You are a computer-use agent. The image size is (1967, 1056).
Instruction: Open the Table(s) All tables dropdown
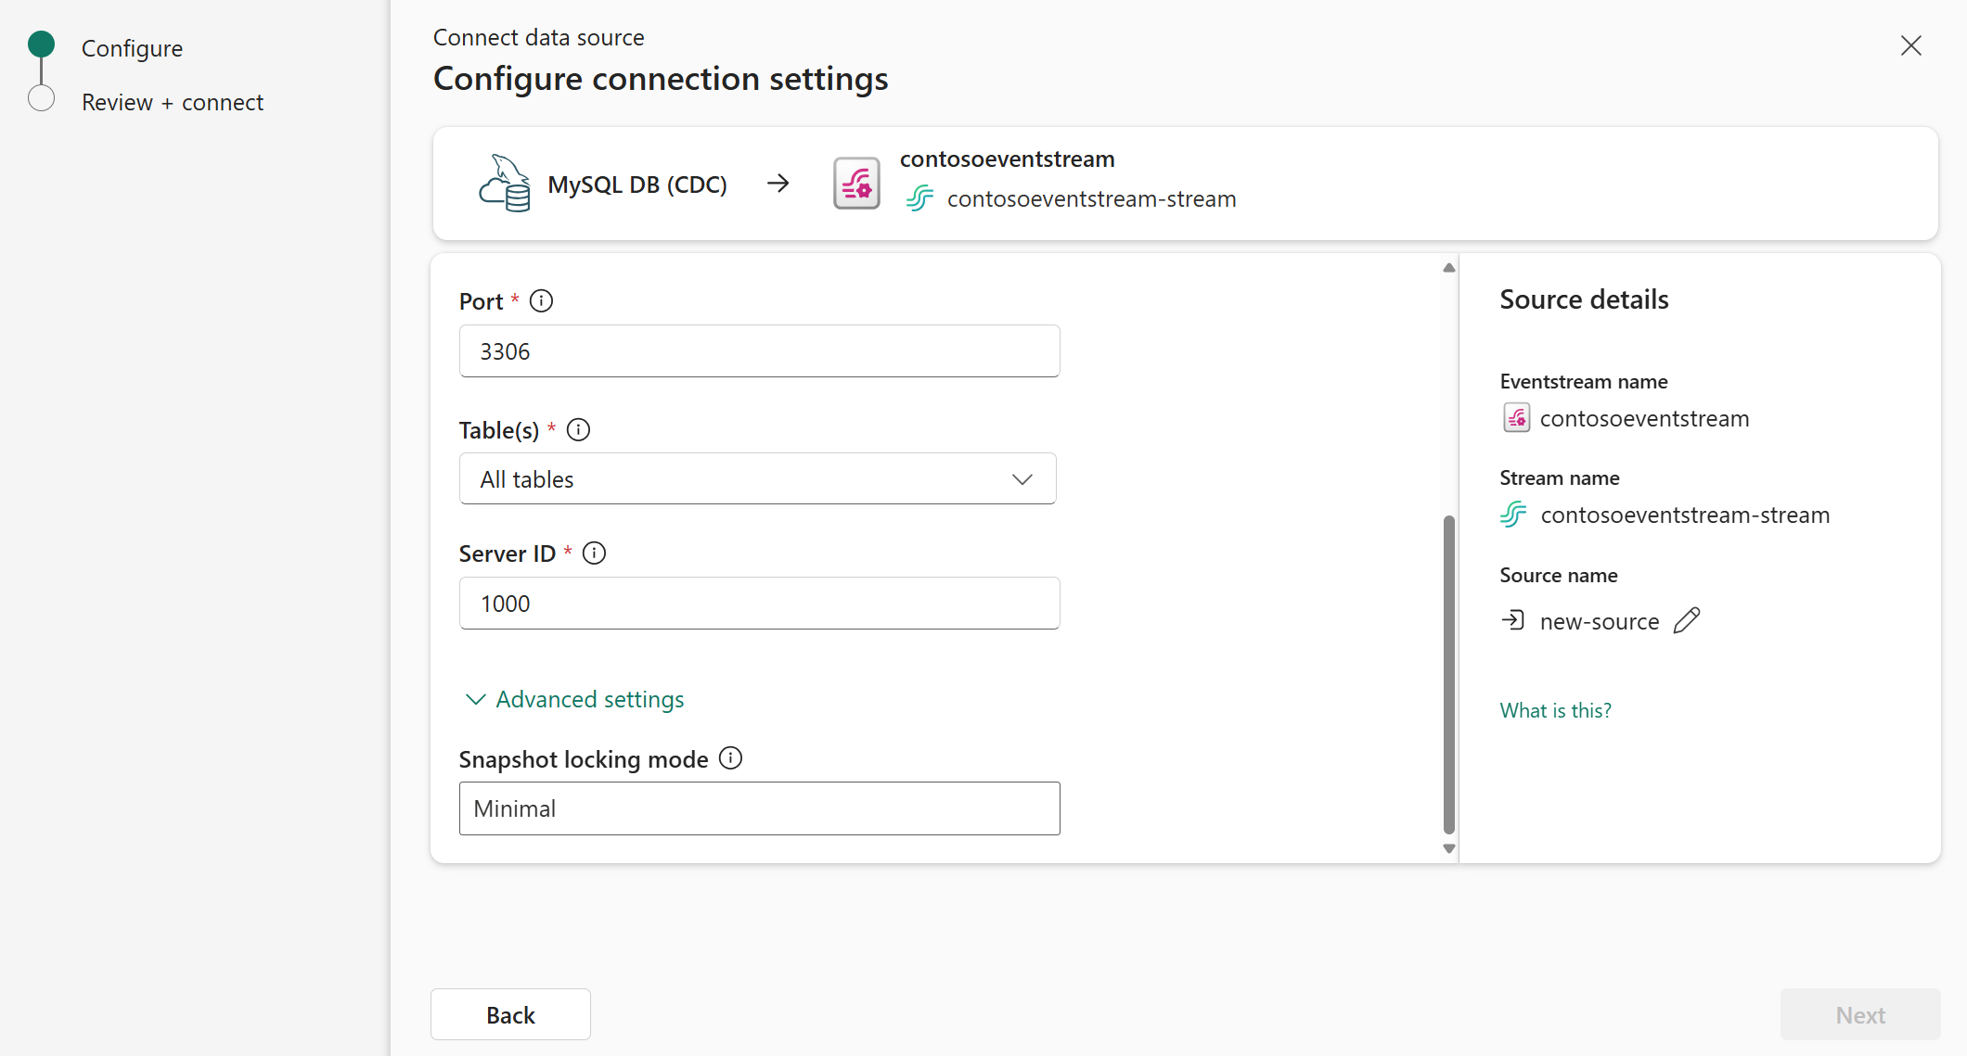point(758,478)
